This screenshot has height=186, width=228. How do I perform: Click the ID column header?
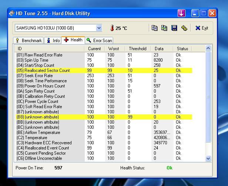(49, 49)
